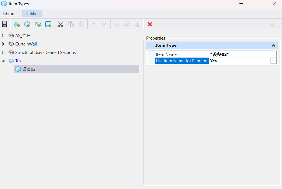Image resolution: width=282 pixels, height=189 pixels.
Task: Click the red X Delete icon
Action: [150, 24]
